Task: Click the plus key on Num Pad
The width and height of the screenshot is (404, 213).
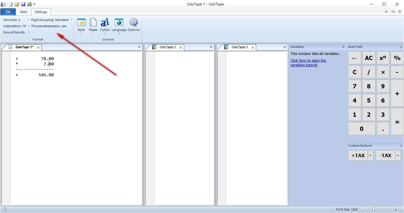Action: pos(397,93)
